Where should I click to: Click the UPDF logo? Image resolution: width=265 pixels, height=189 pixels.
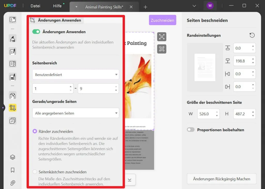(x=10, y=6)
